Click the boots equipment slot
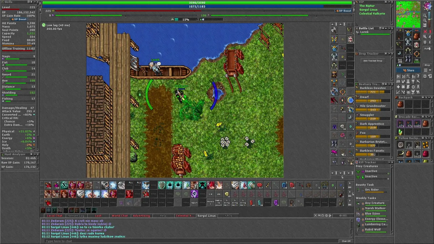 (408, 58)
